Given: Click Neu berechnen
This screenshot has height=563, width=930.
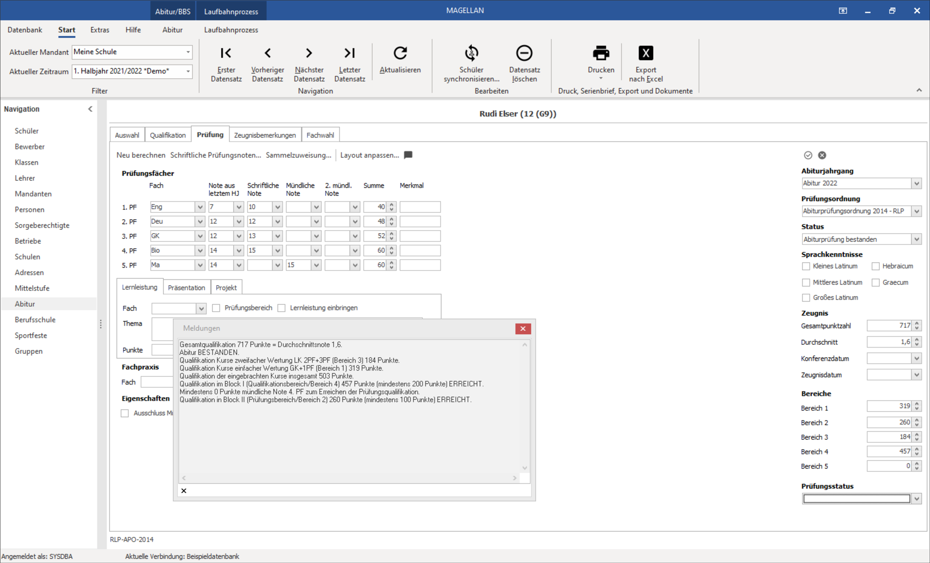Looking at the screenshot, I should click(x=141, y=155).
